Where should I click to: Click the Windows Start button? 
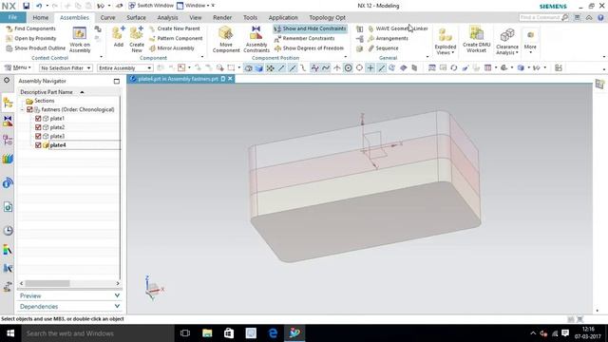pos(10,333)
